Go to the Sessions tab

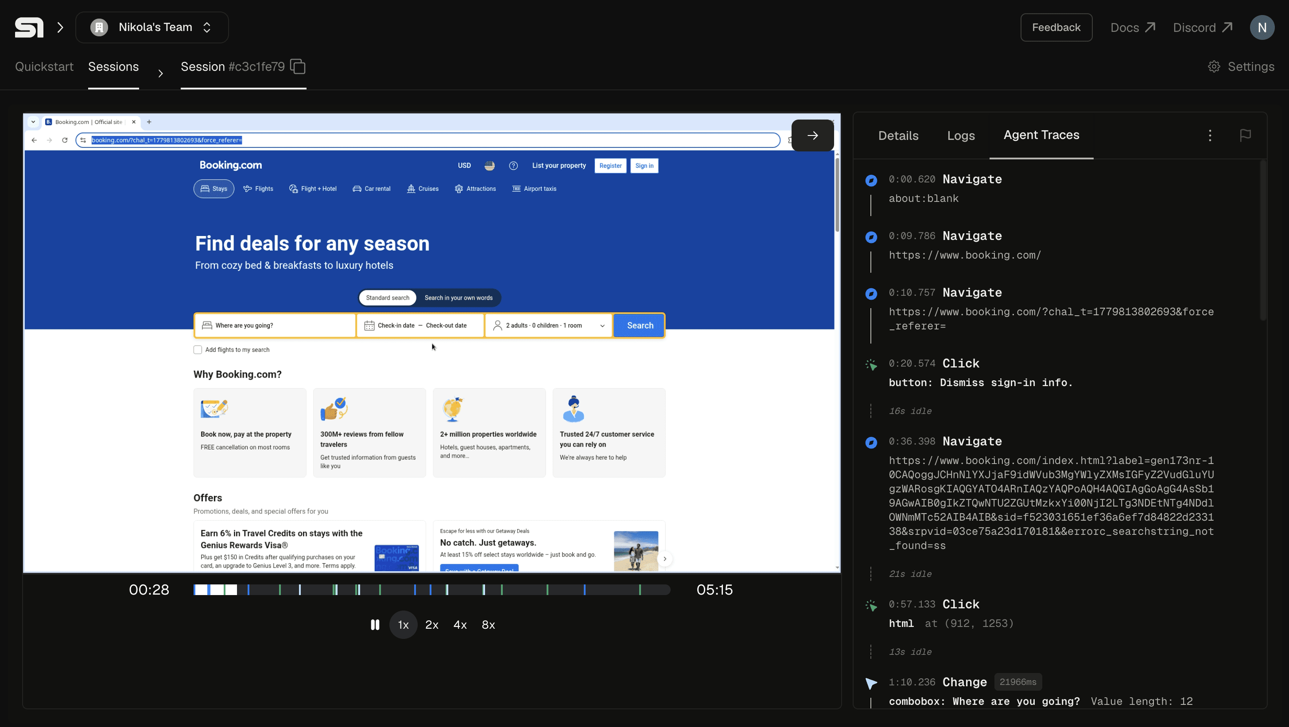(113, 66)
